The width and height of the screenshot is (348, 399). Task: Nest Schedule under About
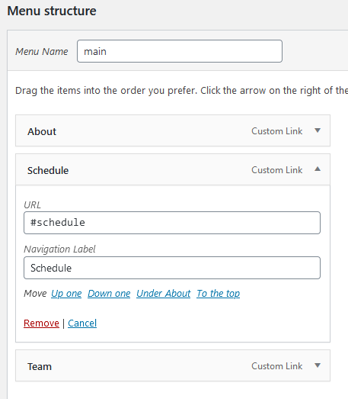point(163,294)
